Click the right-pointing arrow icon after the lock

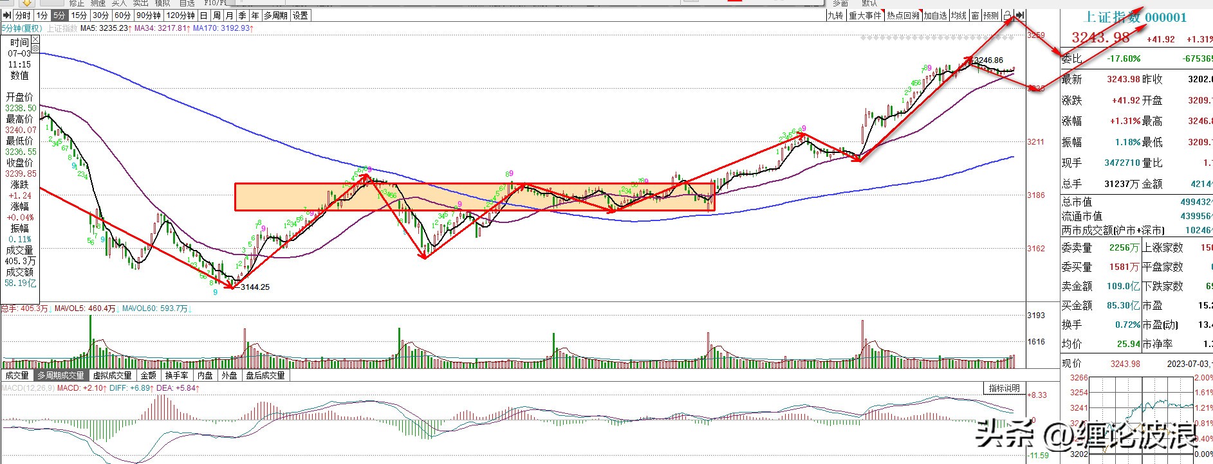coord(1020,15)
